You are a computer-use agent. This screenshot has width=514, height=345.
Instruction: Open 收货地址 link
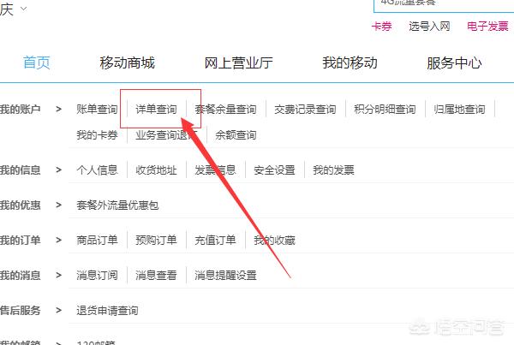tap(157, 170)
